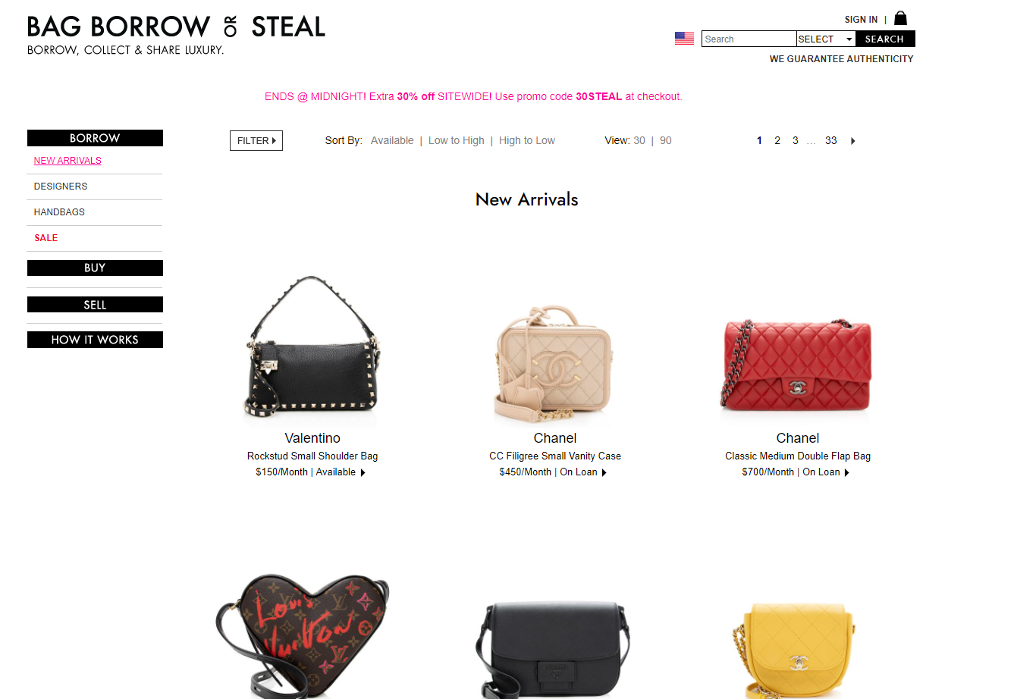The image size is (1014, 699).
Task: Sort products Low to High
Action: coord(457,140)
